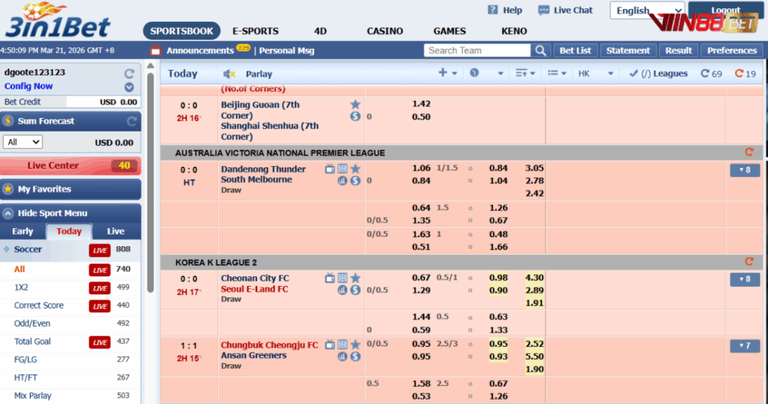Star the Cheonan City FC match
This screenshot has height=404, width=768.
[x=355, y=279]
